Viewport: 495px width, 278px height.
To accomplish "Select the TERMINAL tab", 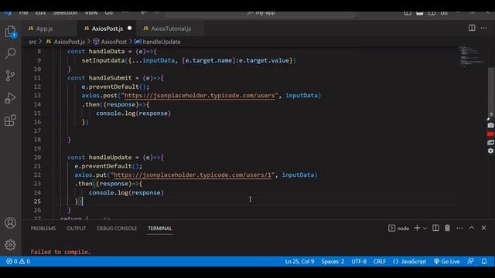I will [x=160, y=229].
